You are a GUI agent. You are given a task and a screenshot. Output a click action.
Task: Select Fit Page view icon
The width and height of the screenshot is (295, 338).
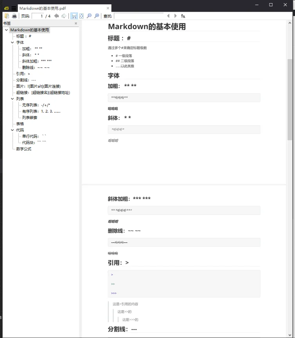coord(81,16)
